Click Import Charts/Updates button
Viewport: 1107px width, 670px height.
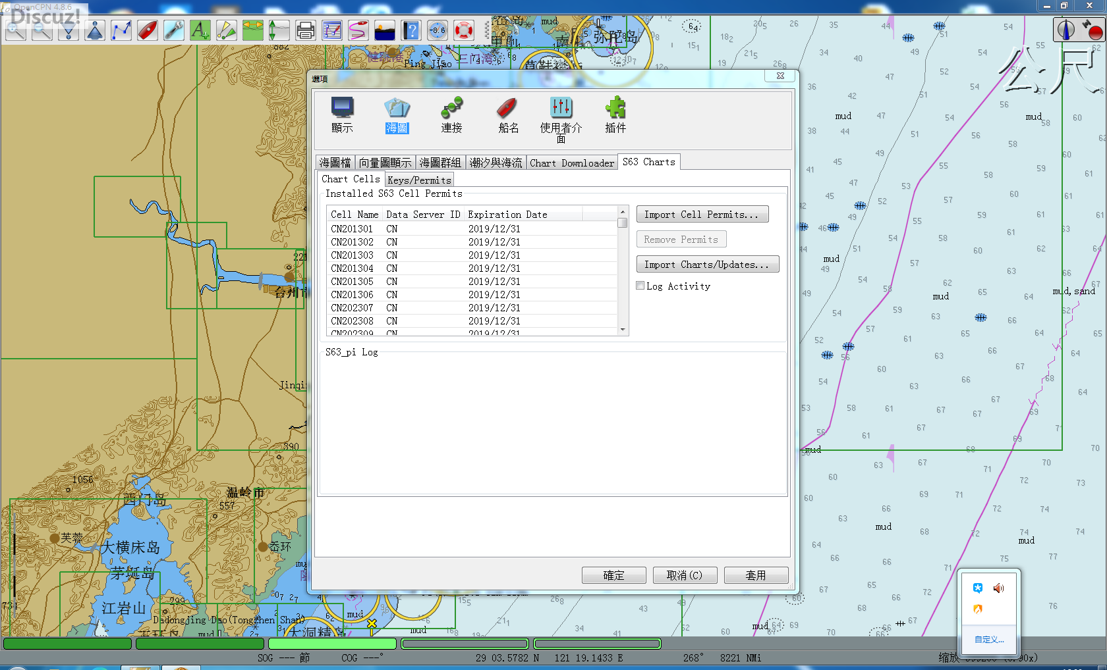(708, 265)
